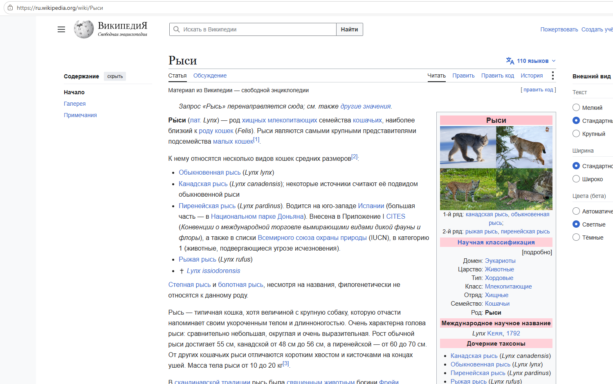Click the site info lock icon

[x=10, y=8]
